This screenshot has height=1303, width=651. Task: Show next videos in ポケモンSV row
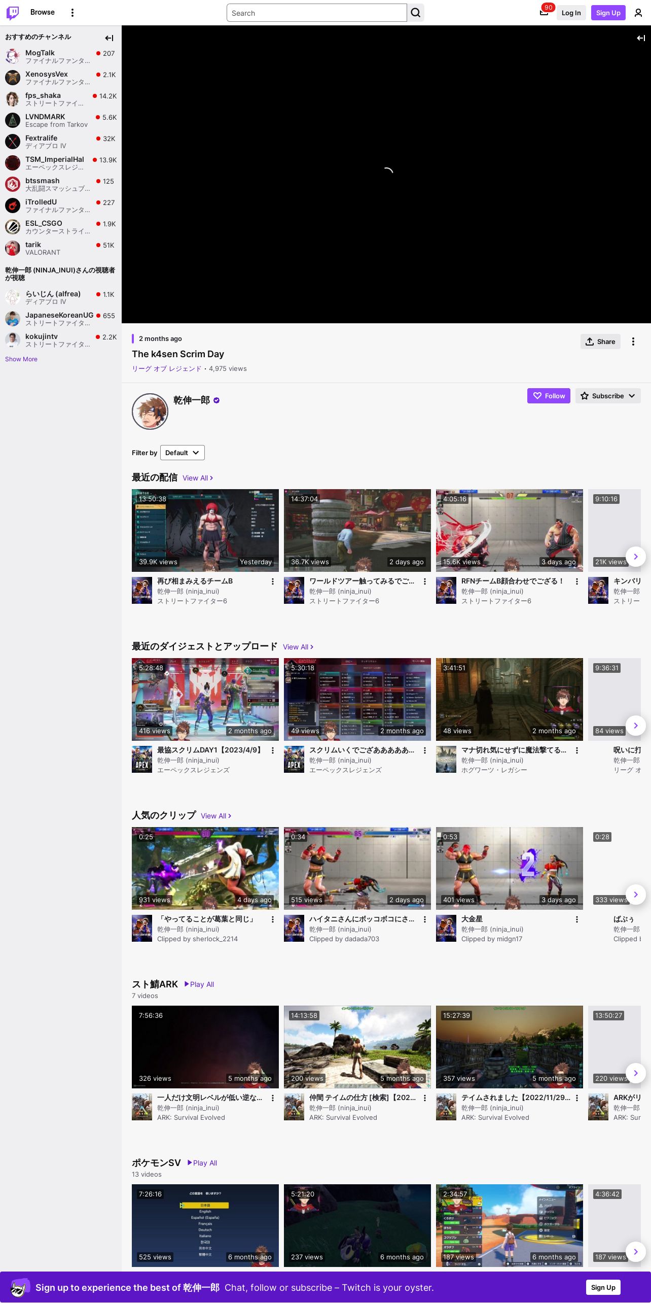pyautogui.click(x=636, y=1252)
